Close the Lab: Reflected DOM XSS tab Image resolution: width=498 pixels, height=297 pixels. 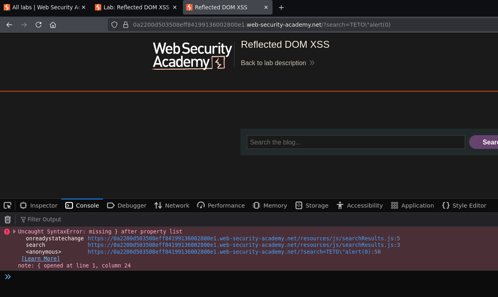[175, 7]
